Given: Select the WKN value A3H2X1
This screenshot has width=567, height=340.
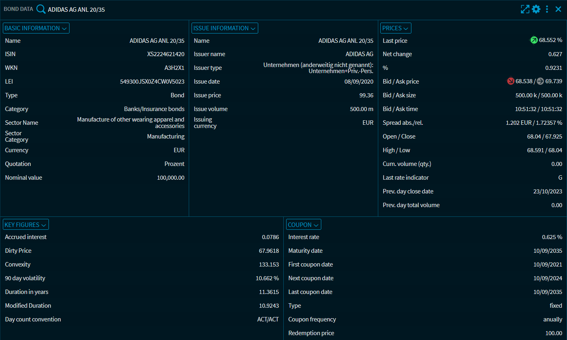Looking at the screenshot, I should tap(174, 68).
